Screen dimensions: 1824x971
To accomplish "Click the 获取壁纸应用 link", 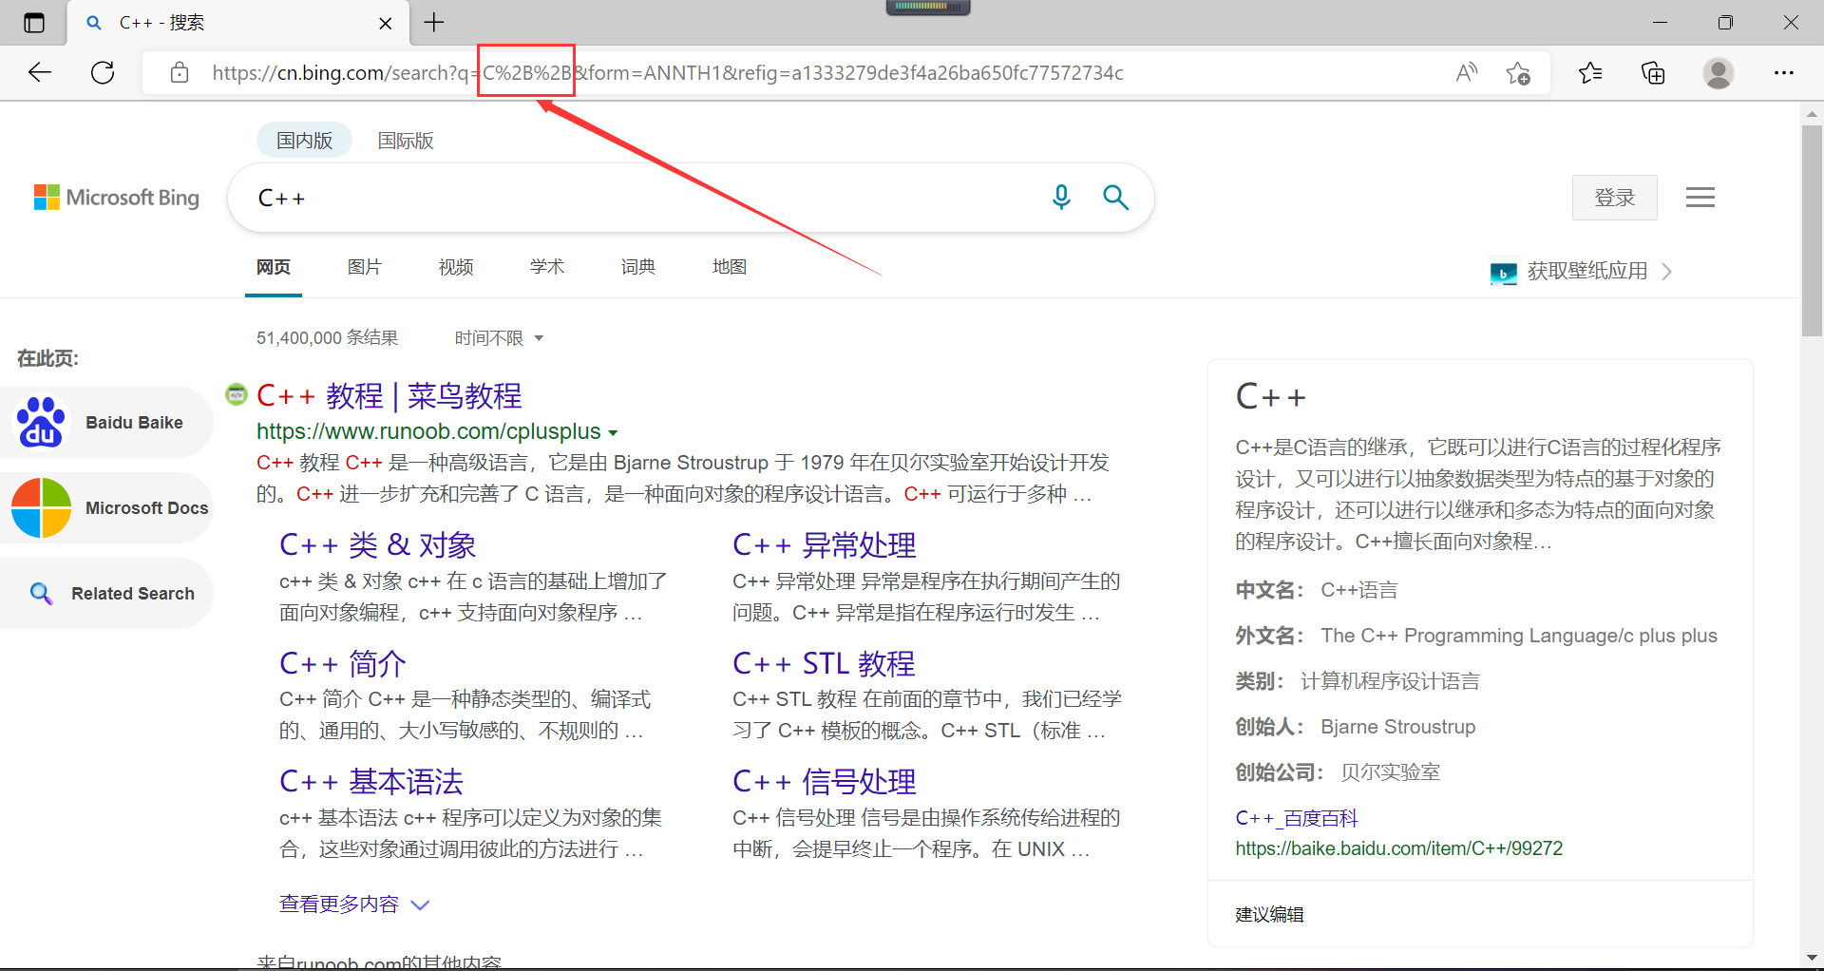I will click(x=1587, y=271).
